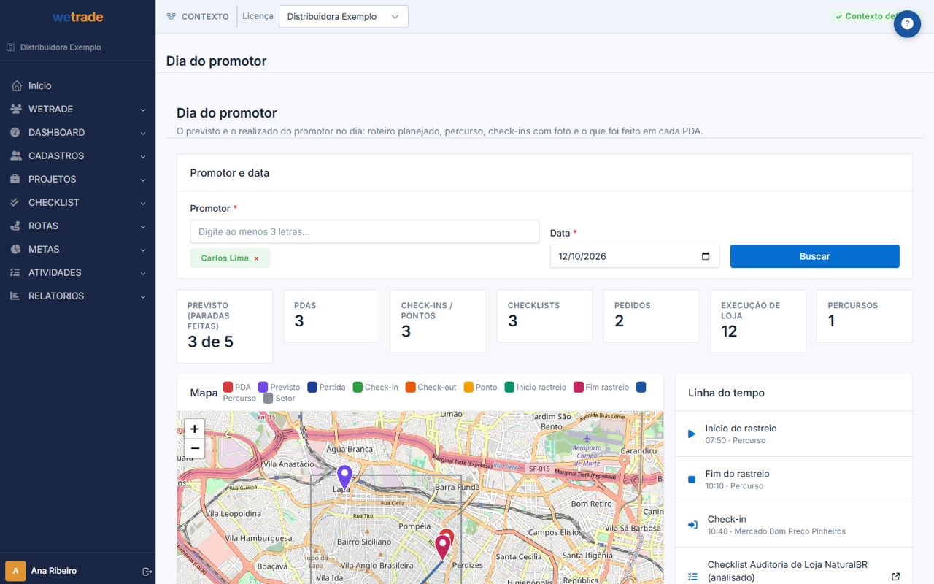
Task: Click the METAS pie chart icon
Action: [x=16, y=250]
